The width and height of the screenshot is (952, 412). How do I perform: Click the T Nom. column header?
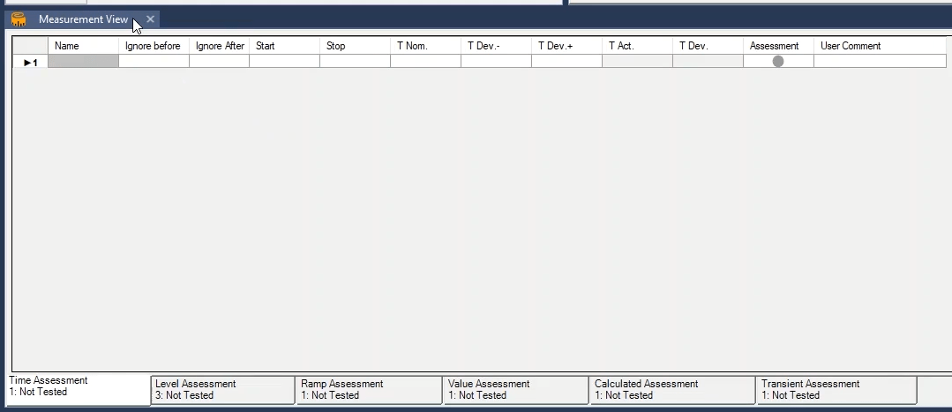[425, 46]
